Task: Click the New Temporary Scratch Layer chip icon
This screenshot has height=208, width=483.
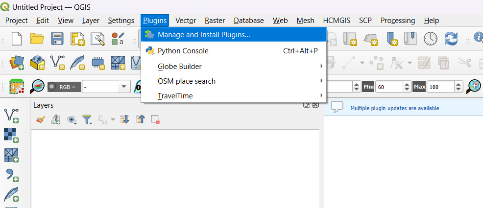Action: pyautogui.click(x=98, y=63)
